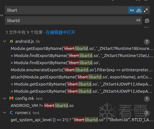Viewport: 154px width, 129px height.
Task: Click the C file icon for runner.c
Action: (x=11, y=113)
